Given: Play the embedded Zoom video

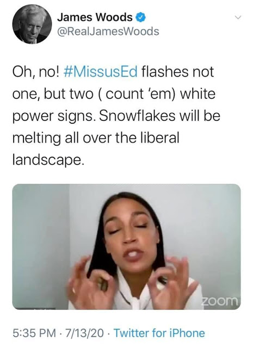Looking at the screenshot, I should pos(126,246).
